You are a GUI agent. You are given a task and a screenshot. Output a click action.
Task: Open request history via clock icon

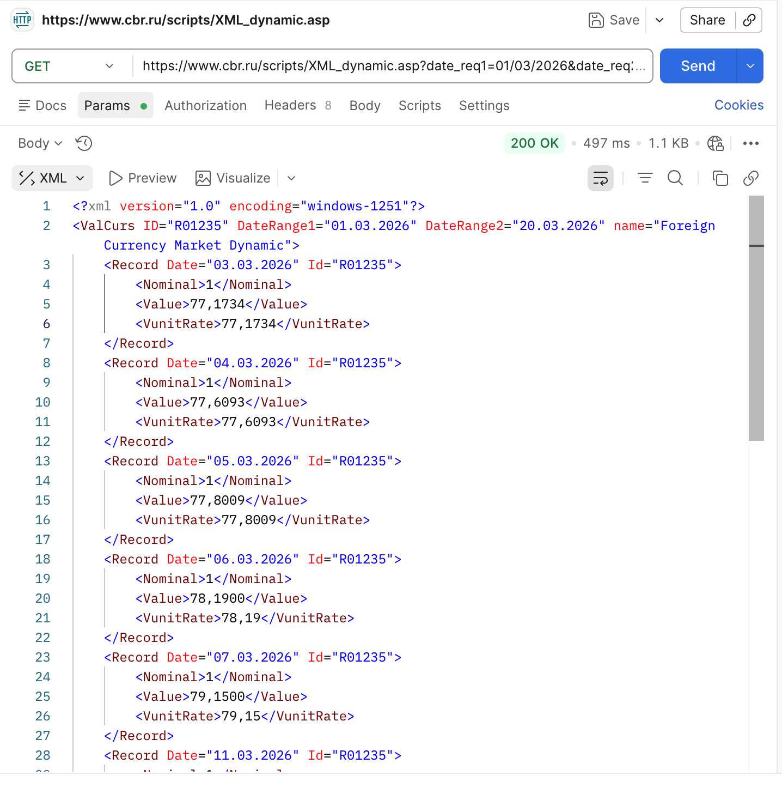[83, 143]
